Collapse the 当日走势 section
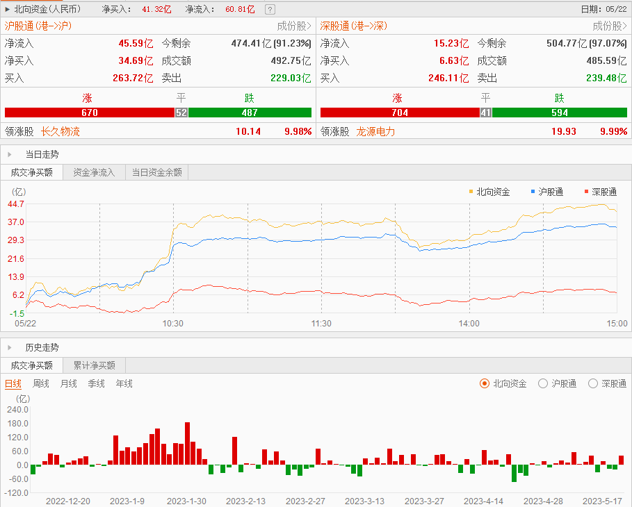The width and height of the screenshot is (632, 507). click(9, 154)
